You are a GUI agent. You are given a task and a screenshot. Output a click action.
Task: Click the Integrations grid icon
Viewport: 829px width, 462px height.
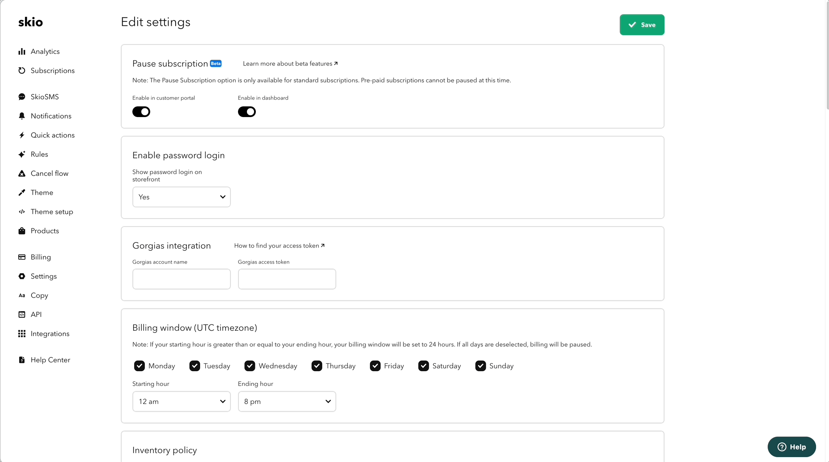click(x=22, y=334)
